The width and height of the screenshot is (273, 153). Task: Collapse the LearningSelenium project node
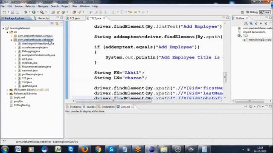(3, 28)
